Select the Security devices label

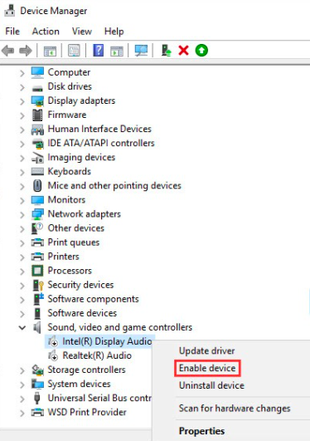coord(80,285)
